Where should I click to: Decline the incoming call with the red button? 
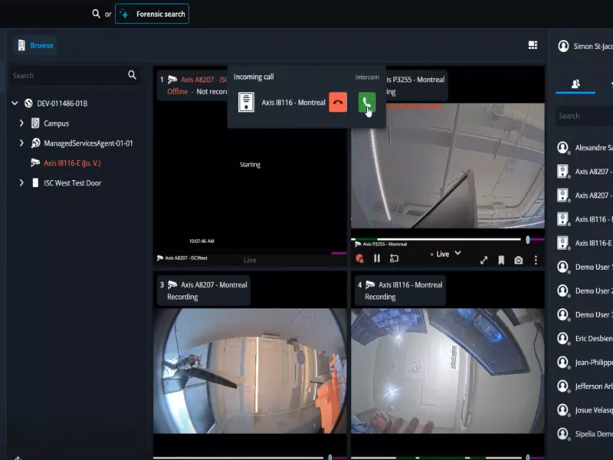(337, 103)
